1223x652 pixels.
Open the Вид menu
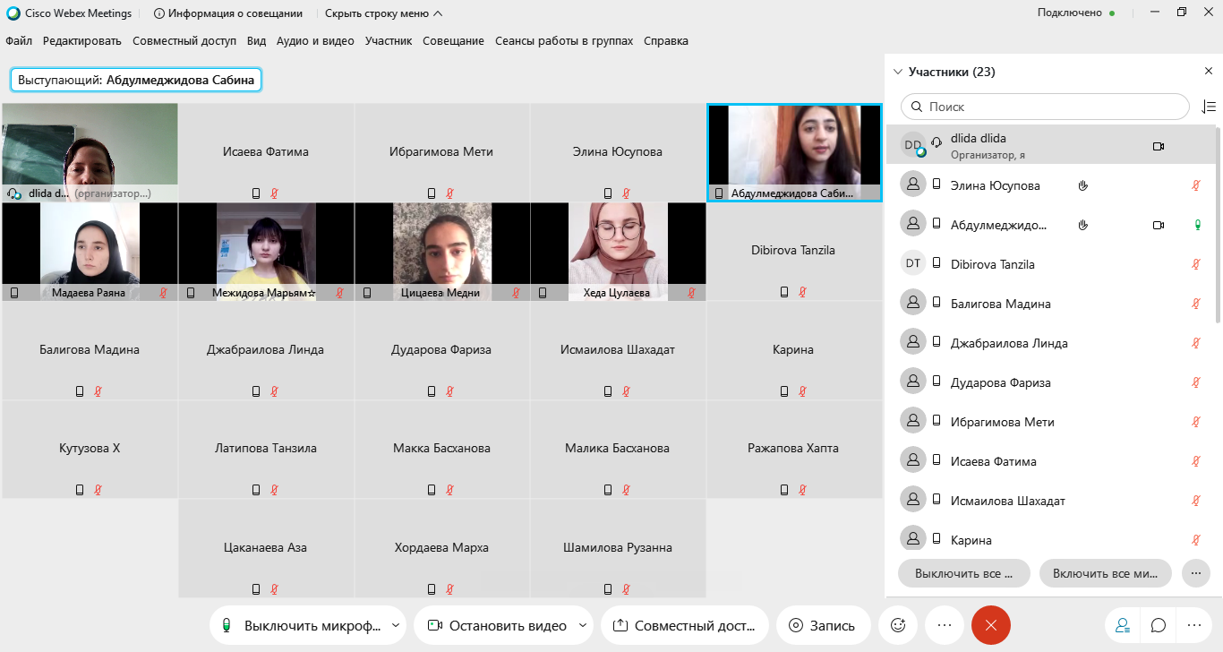(257, 41)
